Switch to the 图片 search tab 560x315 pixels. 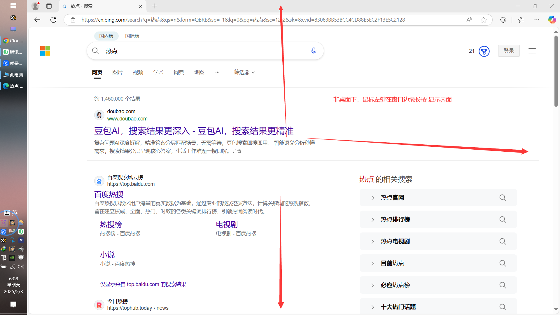pyautogui.click(x=118, y=72)
